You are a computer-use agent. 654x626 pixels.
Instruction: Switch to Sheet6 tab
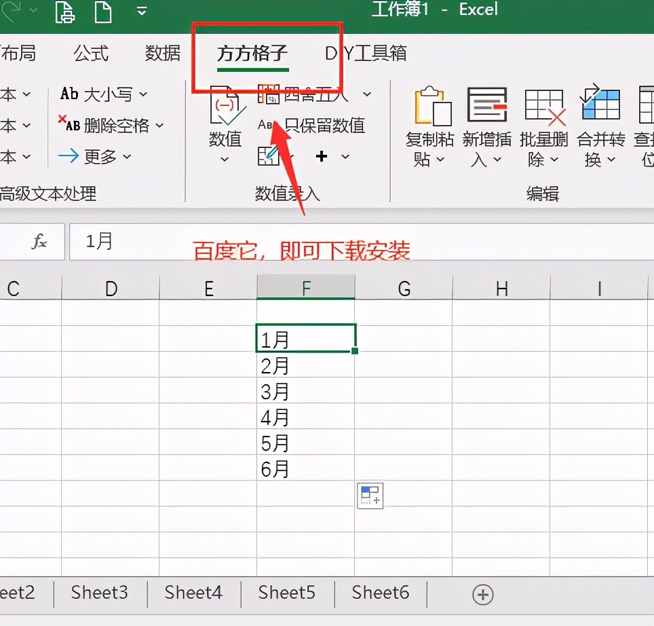[x=381, y=593]
